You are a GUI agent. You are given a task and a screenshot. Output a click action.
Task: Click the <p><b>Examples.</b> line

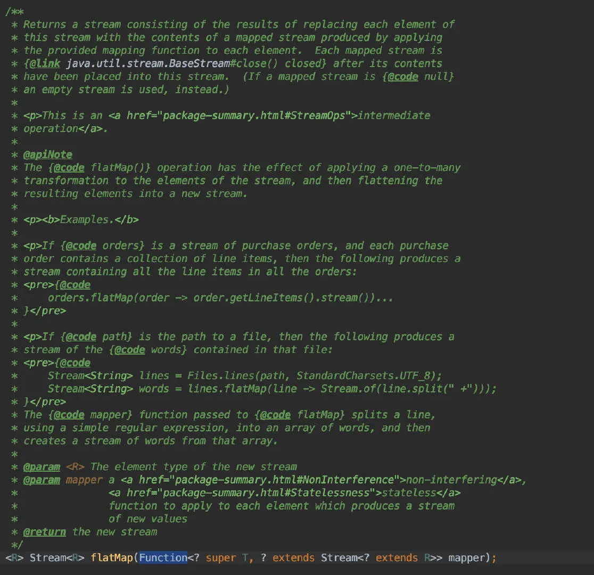tap(81, 219)
